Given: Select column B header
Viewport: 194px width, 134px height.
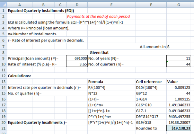Looking at the screenshot, I should pos(43,5).
